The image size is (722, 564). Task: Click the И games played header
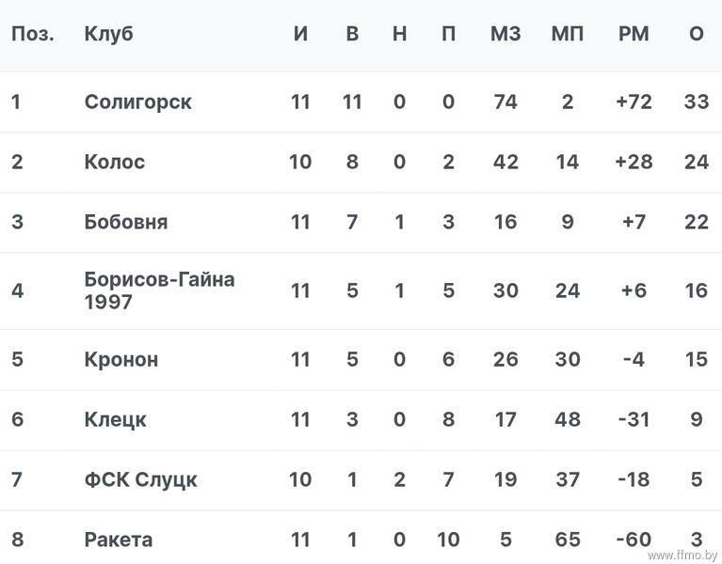click(x=300, y=34)
